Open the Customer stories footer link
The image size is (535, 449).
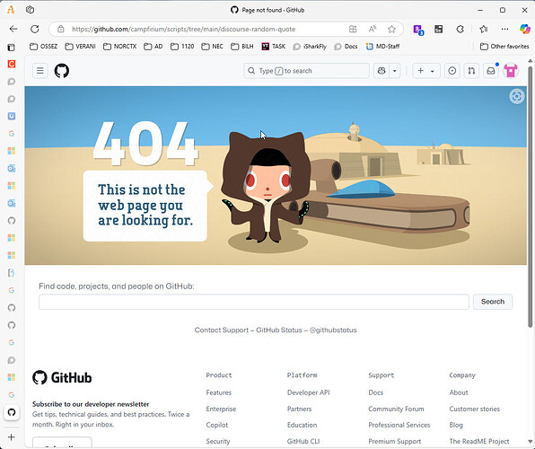(474, 409)
